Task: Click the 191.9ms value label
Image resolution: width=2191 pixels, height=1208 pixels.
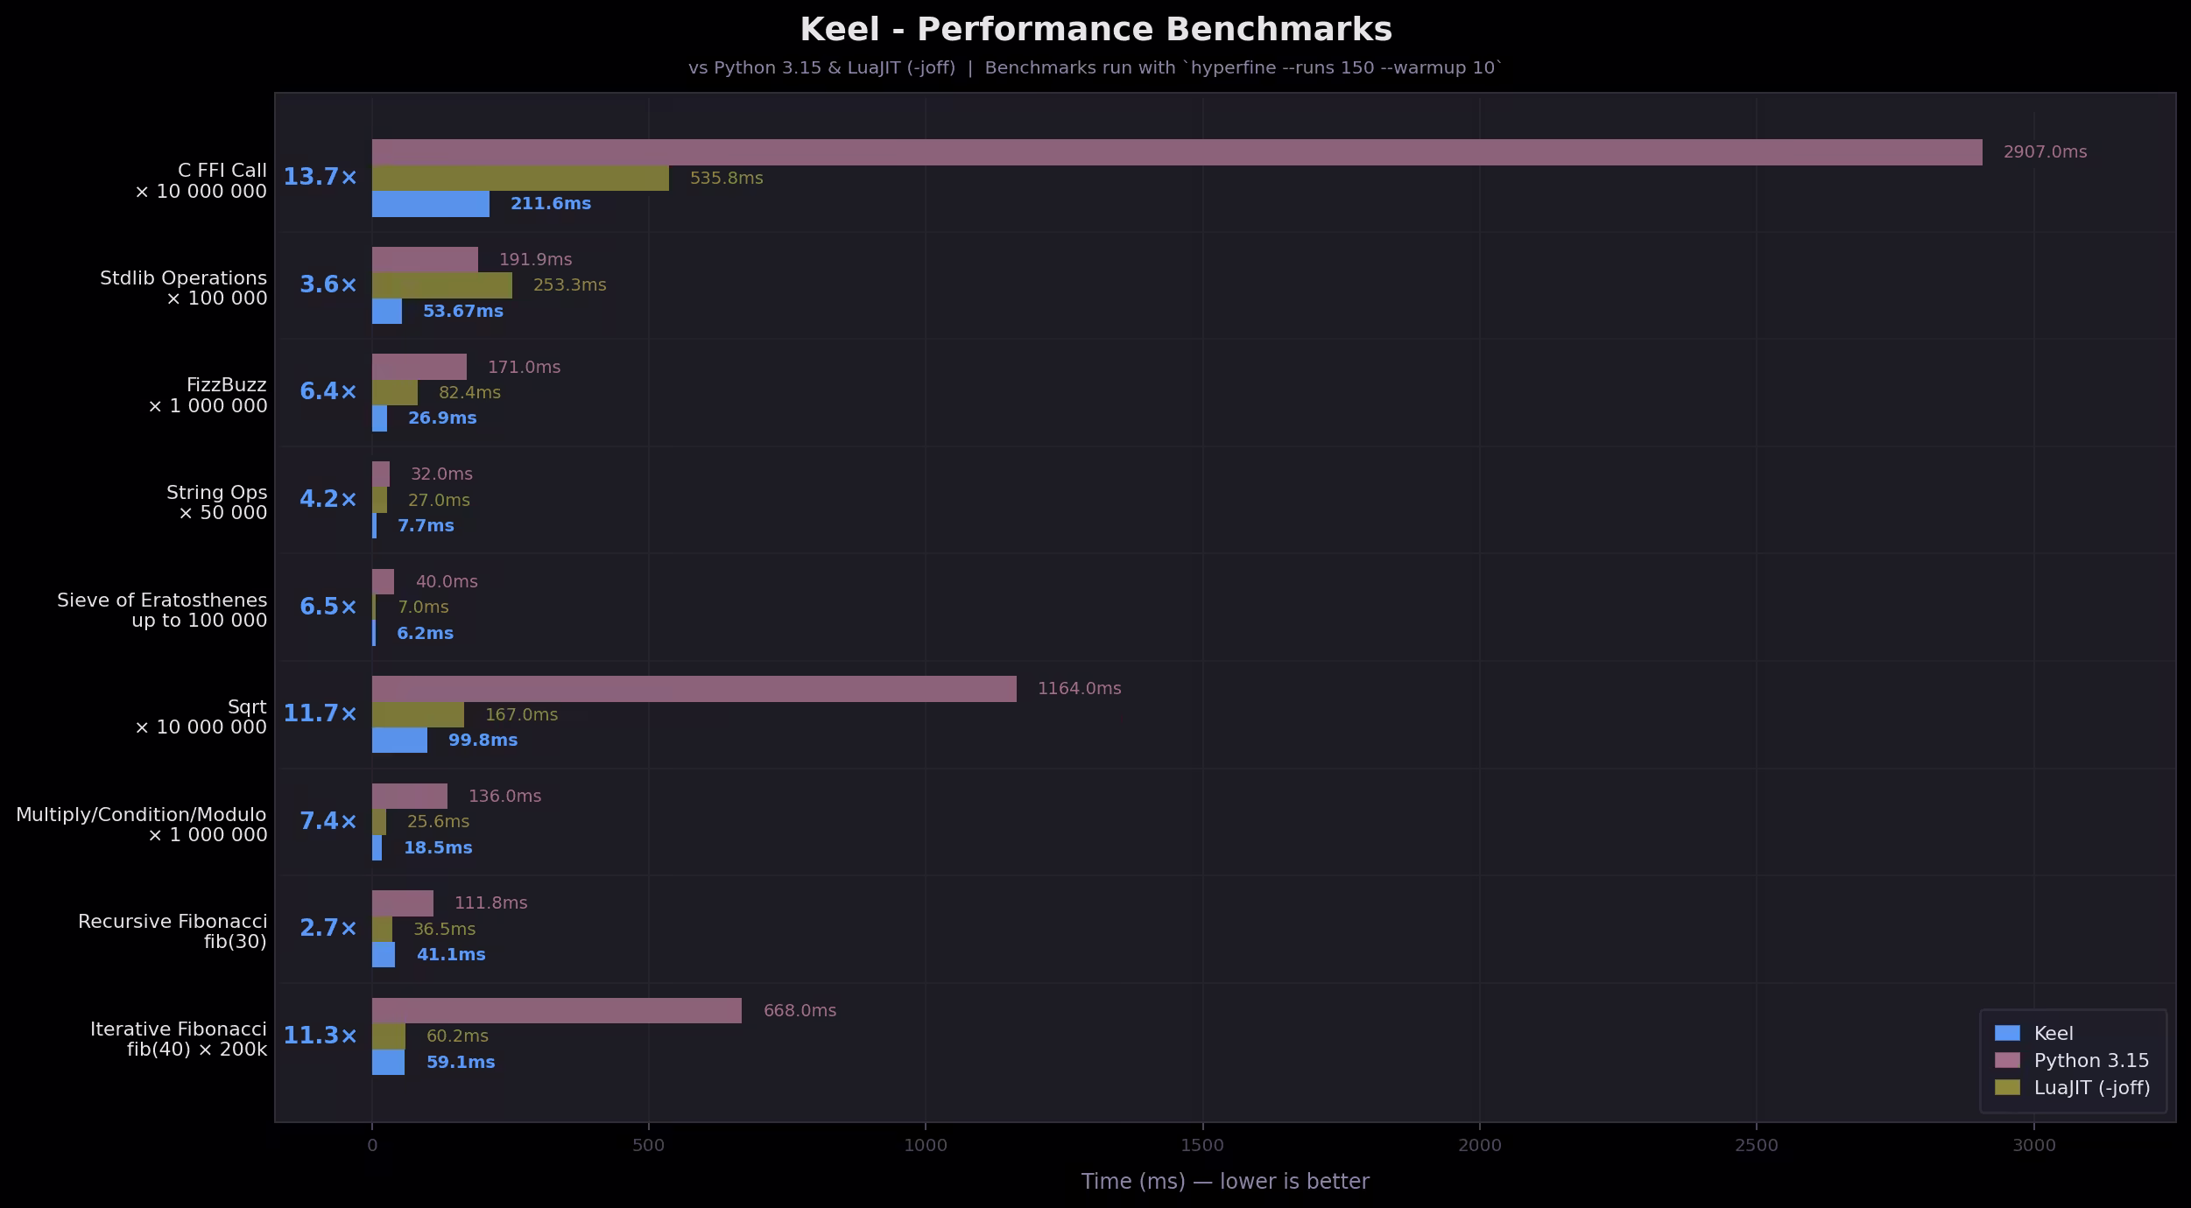Action: [x=535, y=260]
